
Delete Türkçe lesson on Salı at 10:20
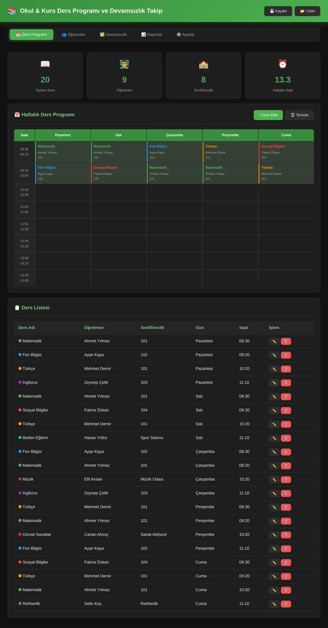click(x=286, y=424)
